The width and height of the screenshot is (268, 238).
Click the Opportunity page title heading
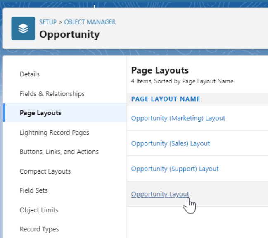[x=69, y=35]
